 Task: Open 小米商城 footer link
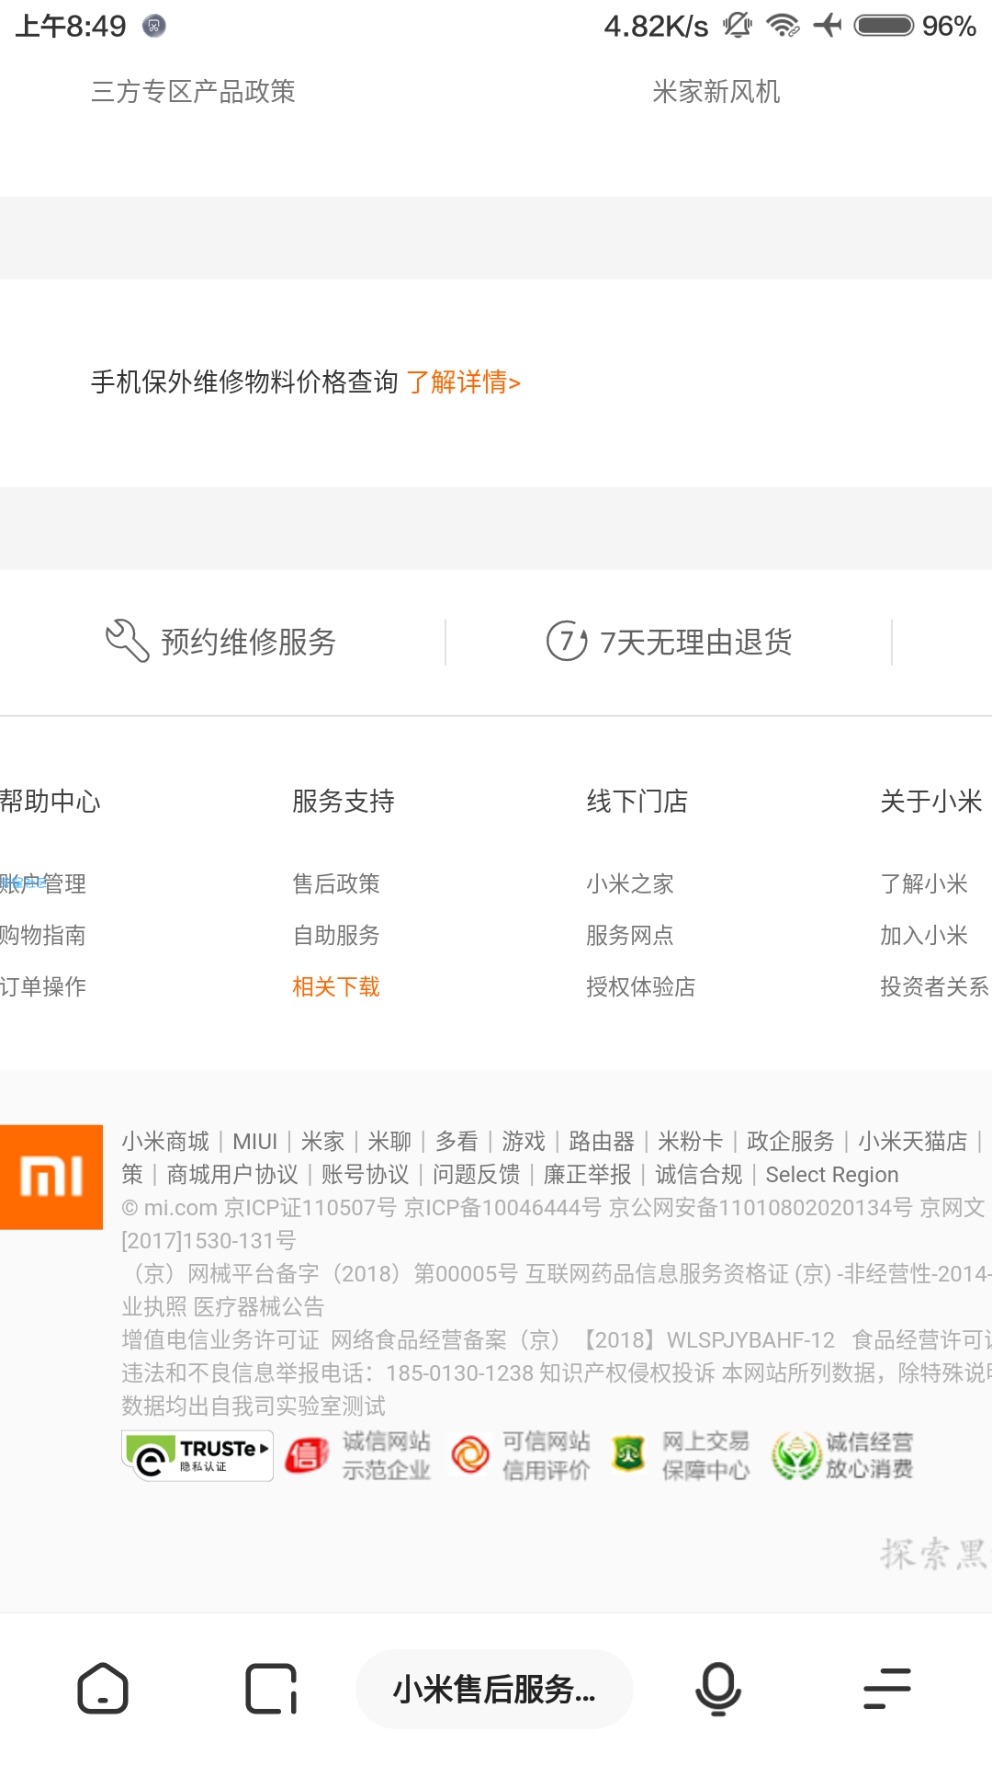coord(165,1141)
